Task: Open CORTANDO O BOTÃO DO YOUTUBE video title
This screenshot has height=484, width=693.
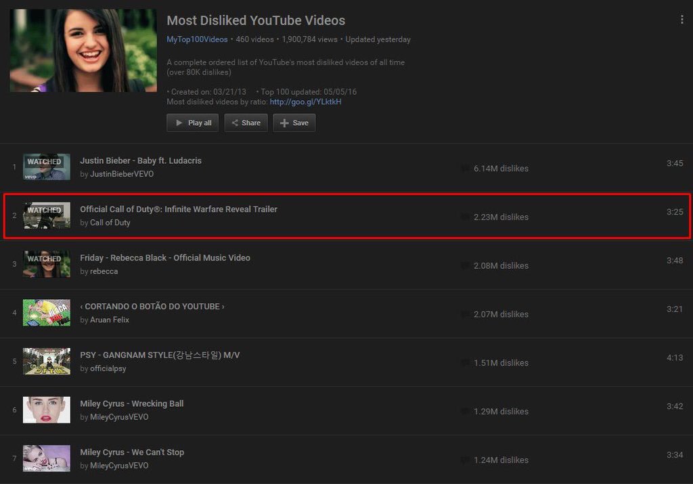Action: tap(152, 307)
